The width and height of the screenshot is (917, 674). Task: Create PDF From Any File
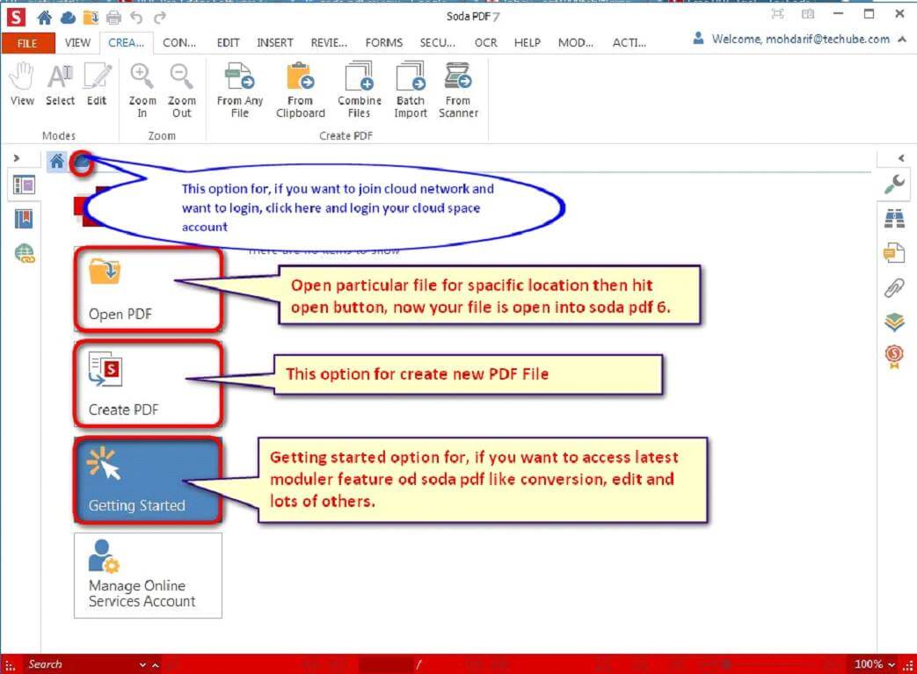click(240, 91)
